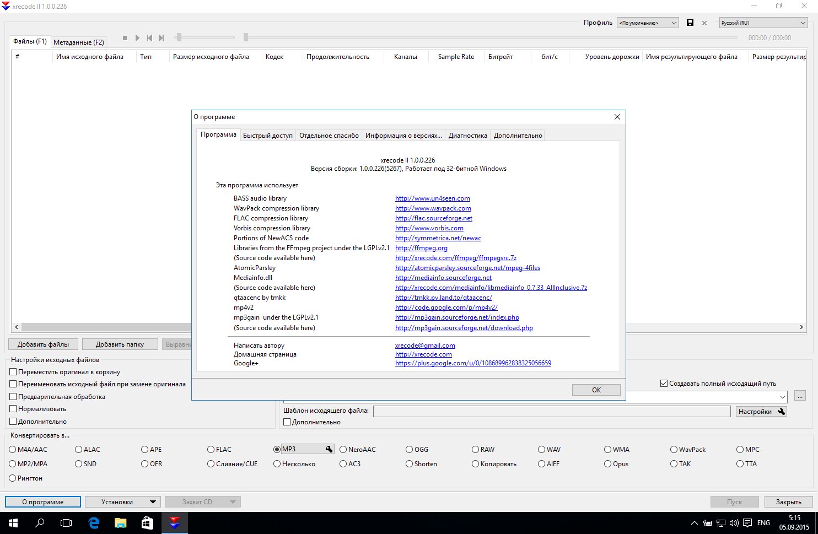Delete profile with the X icon
Screen dimensions: 818x534
pyautogui.click(x=704, y=23)
